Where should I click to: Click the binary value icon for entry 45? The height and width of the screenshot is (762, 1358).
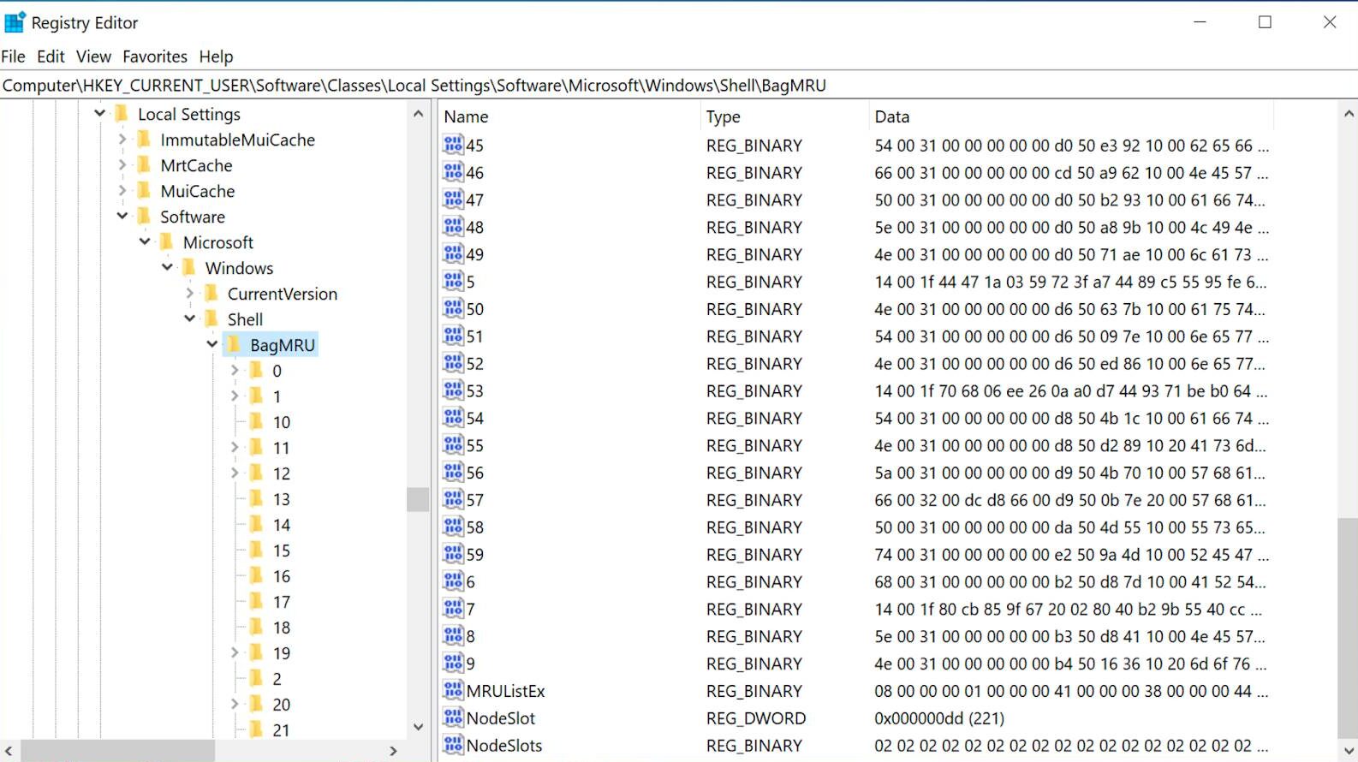453,145
